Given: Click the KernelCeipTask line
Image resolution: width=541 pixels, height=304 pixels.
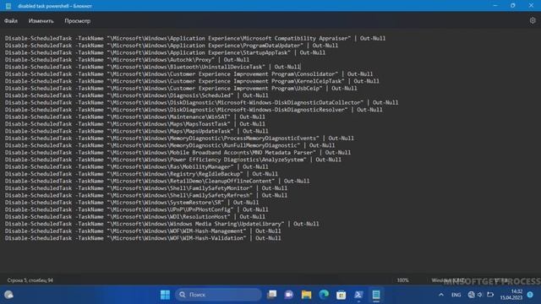Looking at the screenshot, I should click(192, 81).
